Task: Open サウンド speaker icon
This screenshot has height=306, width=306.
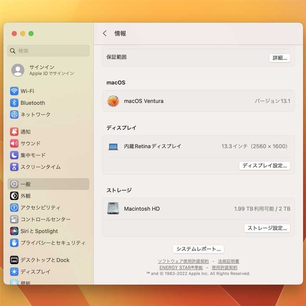Action: point(14,143)
